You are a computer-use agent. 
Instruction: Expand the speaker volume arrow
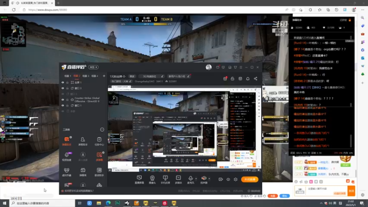[x=209, y=178]
